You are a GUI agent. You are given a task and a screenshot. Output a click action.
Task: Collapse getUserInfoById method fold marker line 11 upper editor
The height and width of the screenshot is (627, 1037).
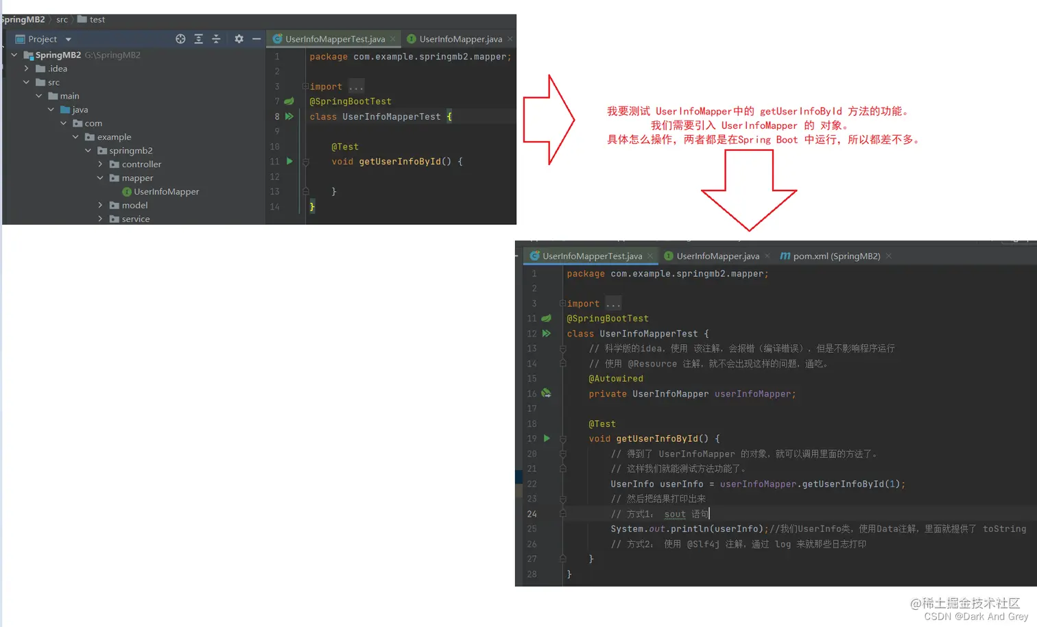click(x=306, y=162)
